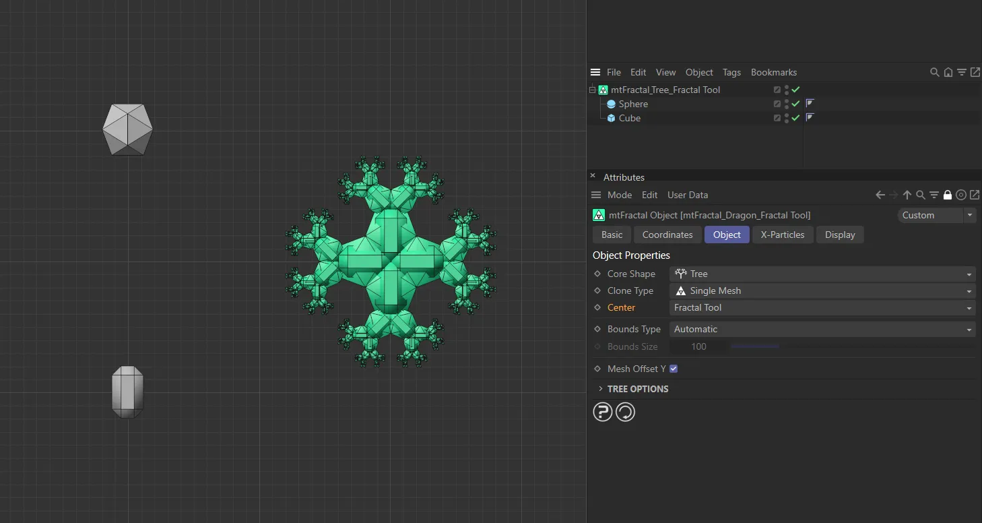Open the Core Shape dropdown showing Tree

coord(822,274)
